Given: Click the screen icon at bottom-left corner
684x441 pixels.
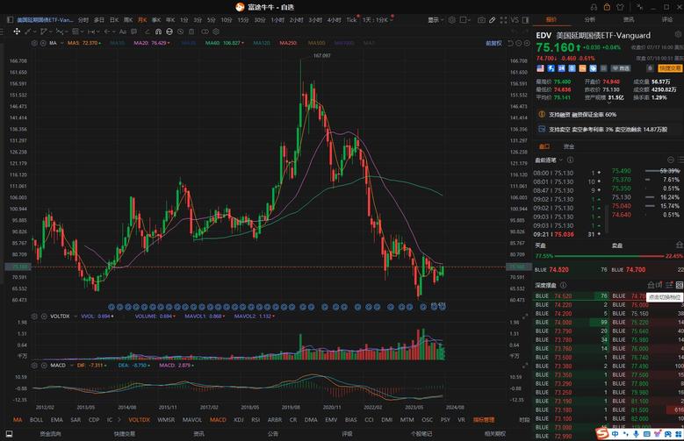Looking at the screenshot, I should [9, 434].
